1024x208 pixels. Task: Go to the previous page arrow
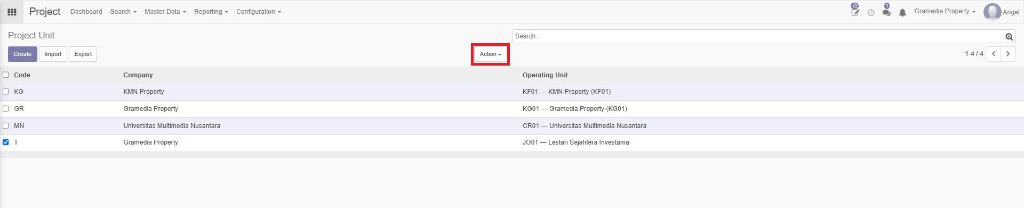click(x=994, y=54)
